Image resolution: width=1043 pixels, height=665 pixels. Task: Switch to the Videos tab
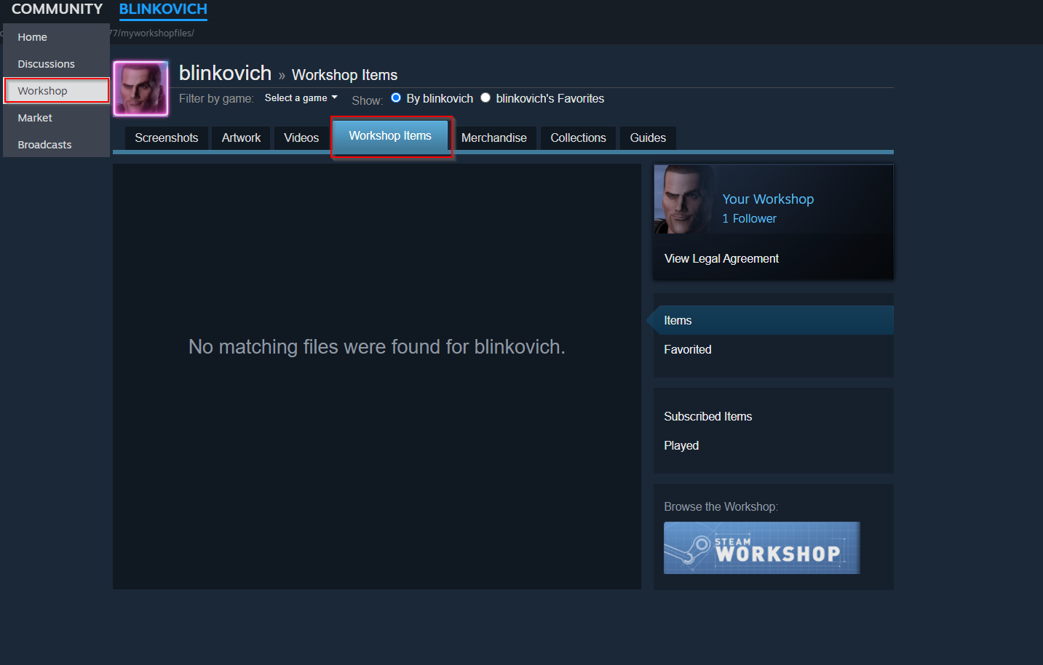click(x=301, y=138)
